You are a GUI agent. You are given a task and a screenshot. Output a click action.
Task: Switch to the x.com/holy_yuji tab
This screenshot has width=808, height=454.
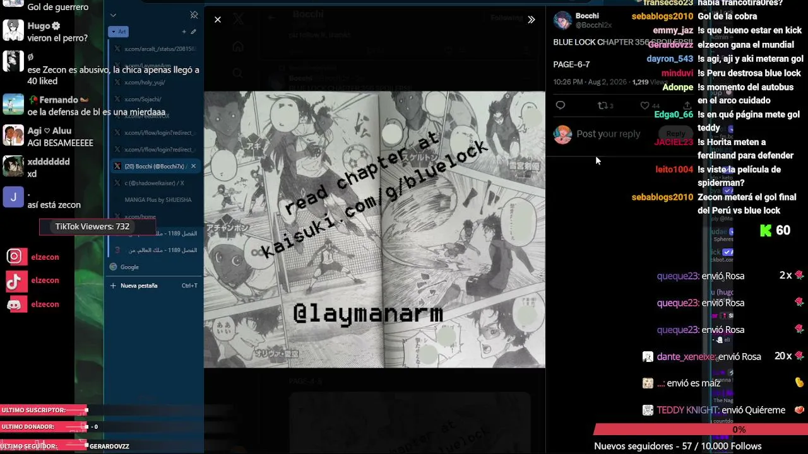coord(155,82)
